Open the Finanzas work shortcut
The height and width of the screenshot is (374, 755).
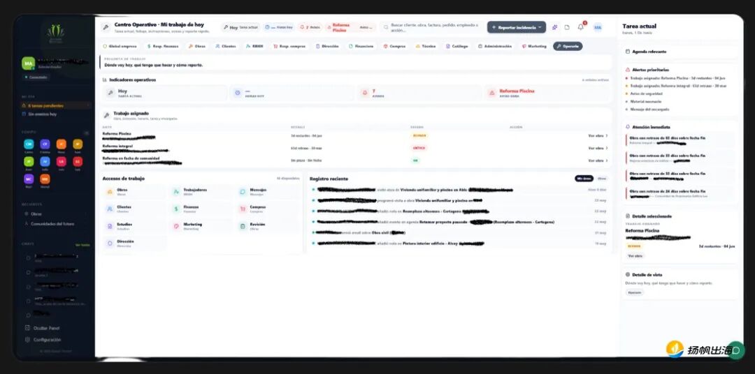pos(201,209)
